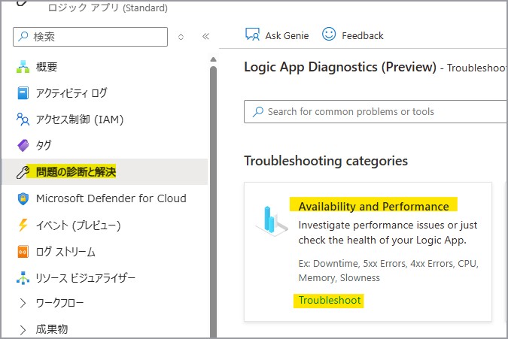Click the Feedback smiley icon
508x339 pixels.
[x=329, y=34]
